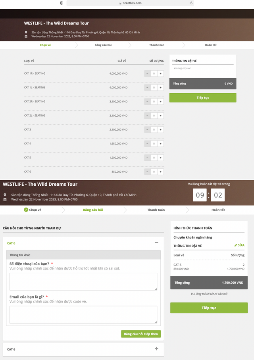
Task: Increase CAT 1R - SEATING ticket quantity
Action: pyautogui.click(x=161, y=73)
